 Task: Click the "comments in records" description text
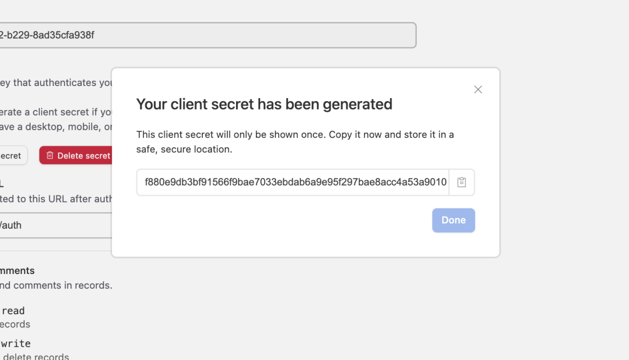pos(56,285)
